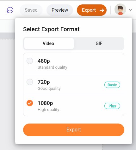Open the Preview button
The image size is (136, 150).
point(60,10)
